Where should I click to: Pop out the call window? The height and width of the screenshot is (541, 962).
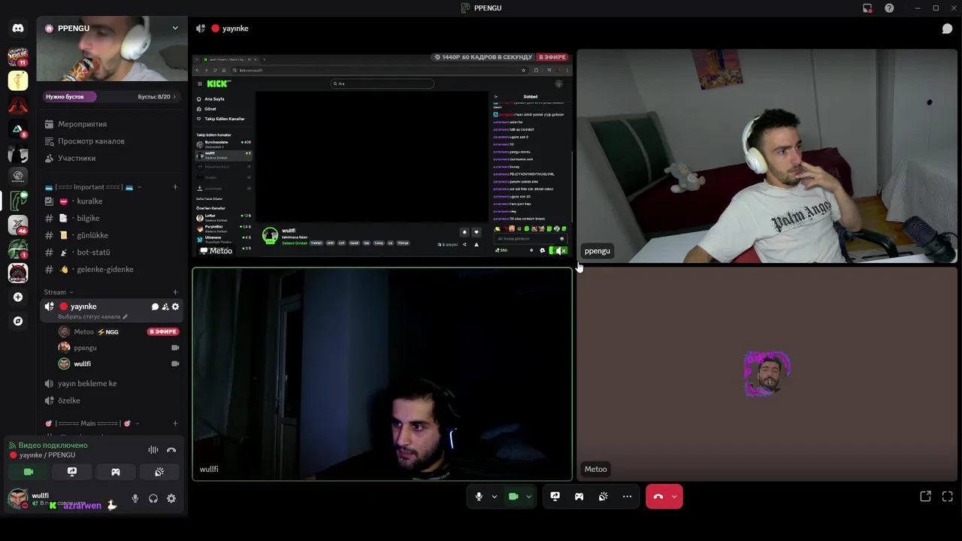[925, 497]
